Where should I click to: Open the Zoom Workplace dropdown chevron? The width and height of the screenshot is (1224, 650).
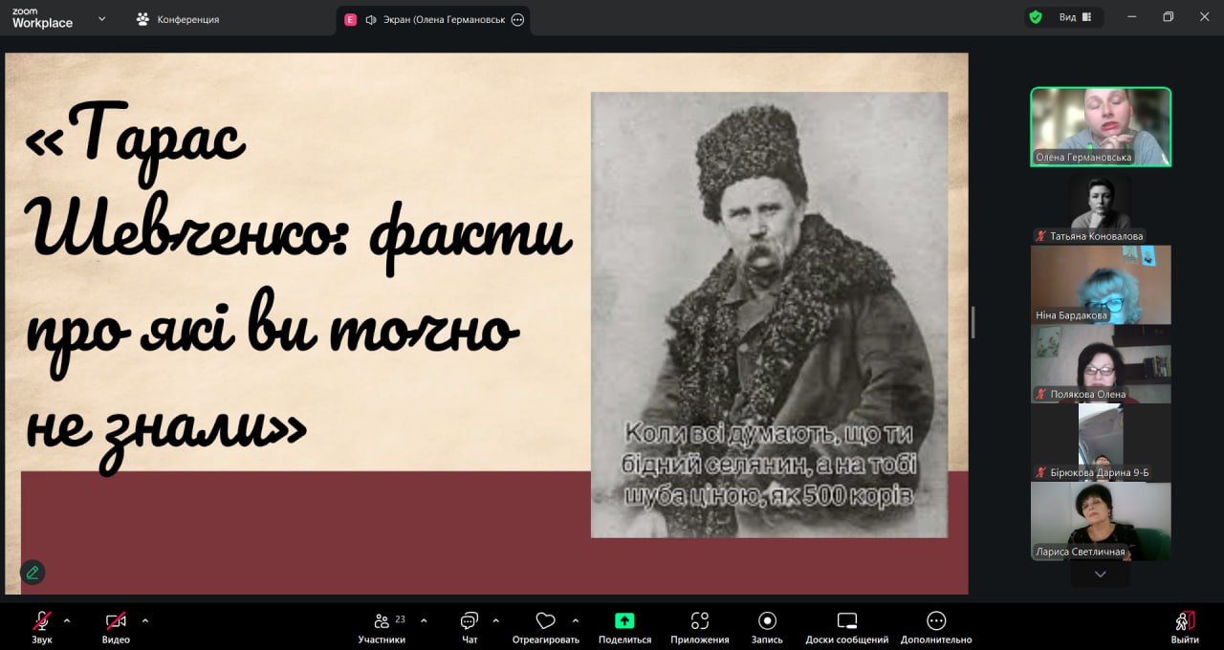101,18
